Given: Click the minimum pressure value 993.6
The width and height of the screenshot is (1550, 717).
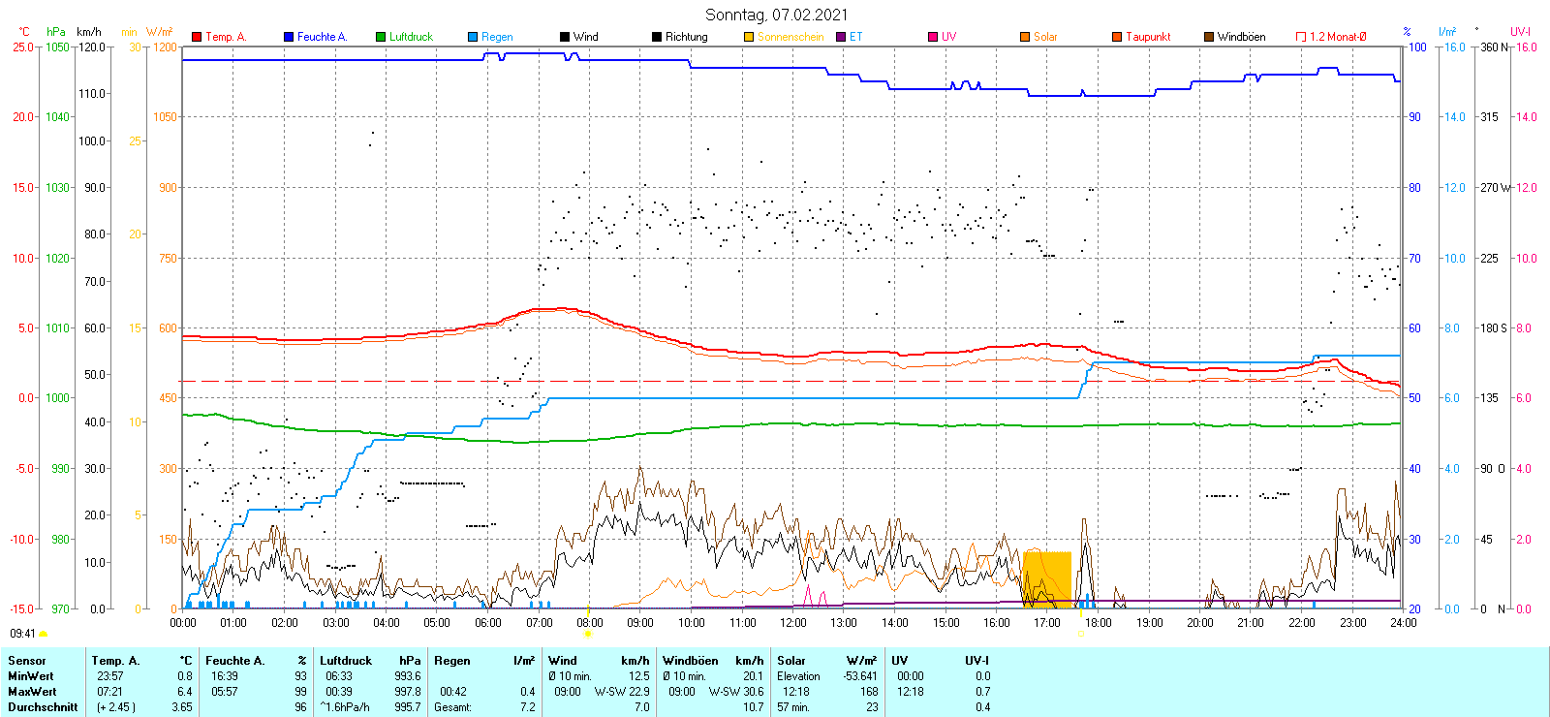Looking at the screenshot, I should (408, 676).
